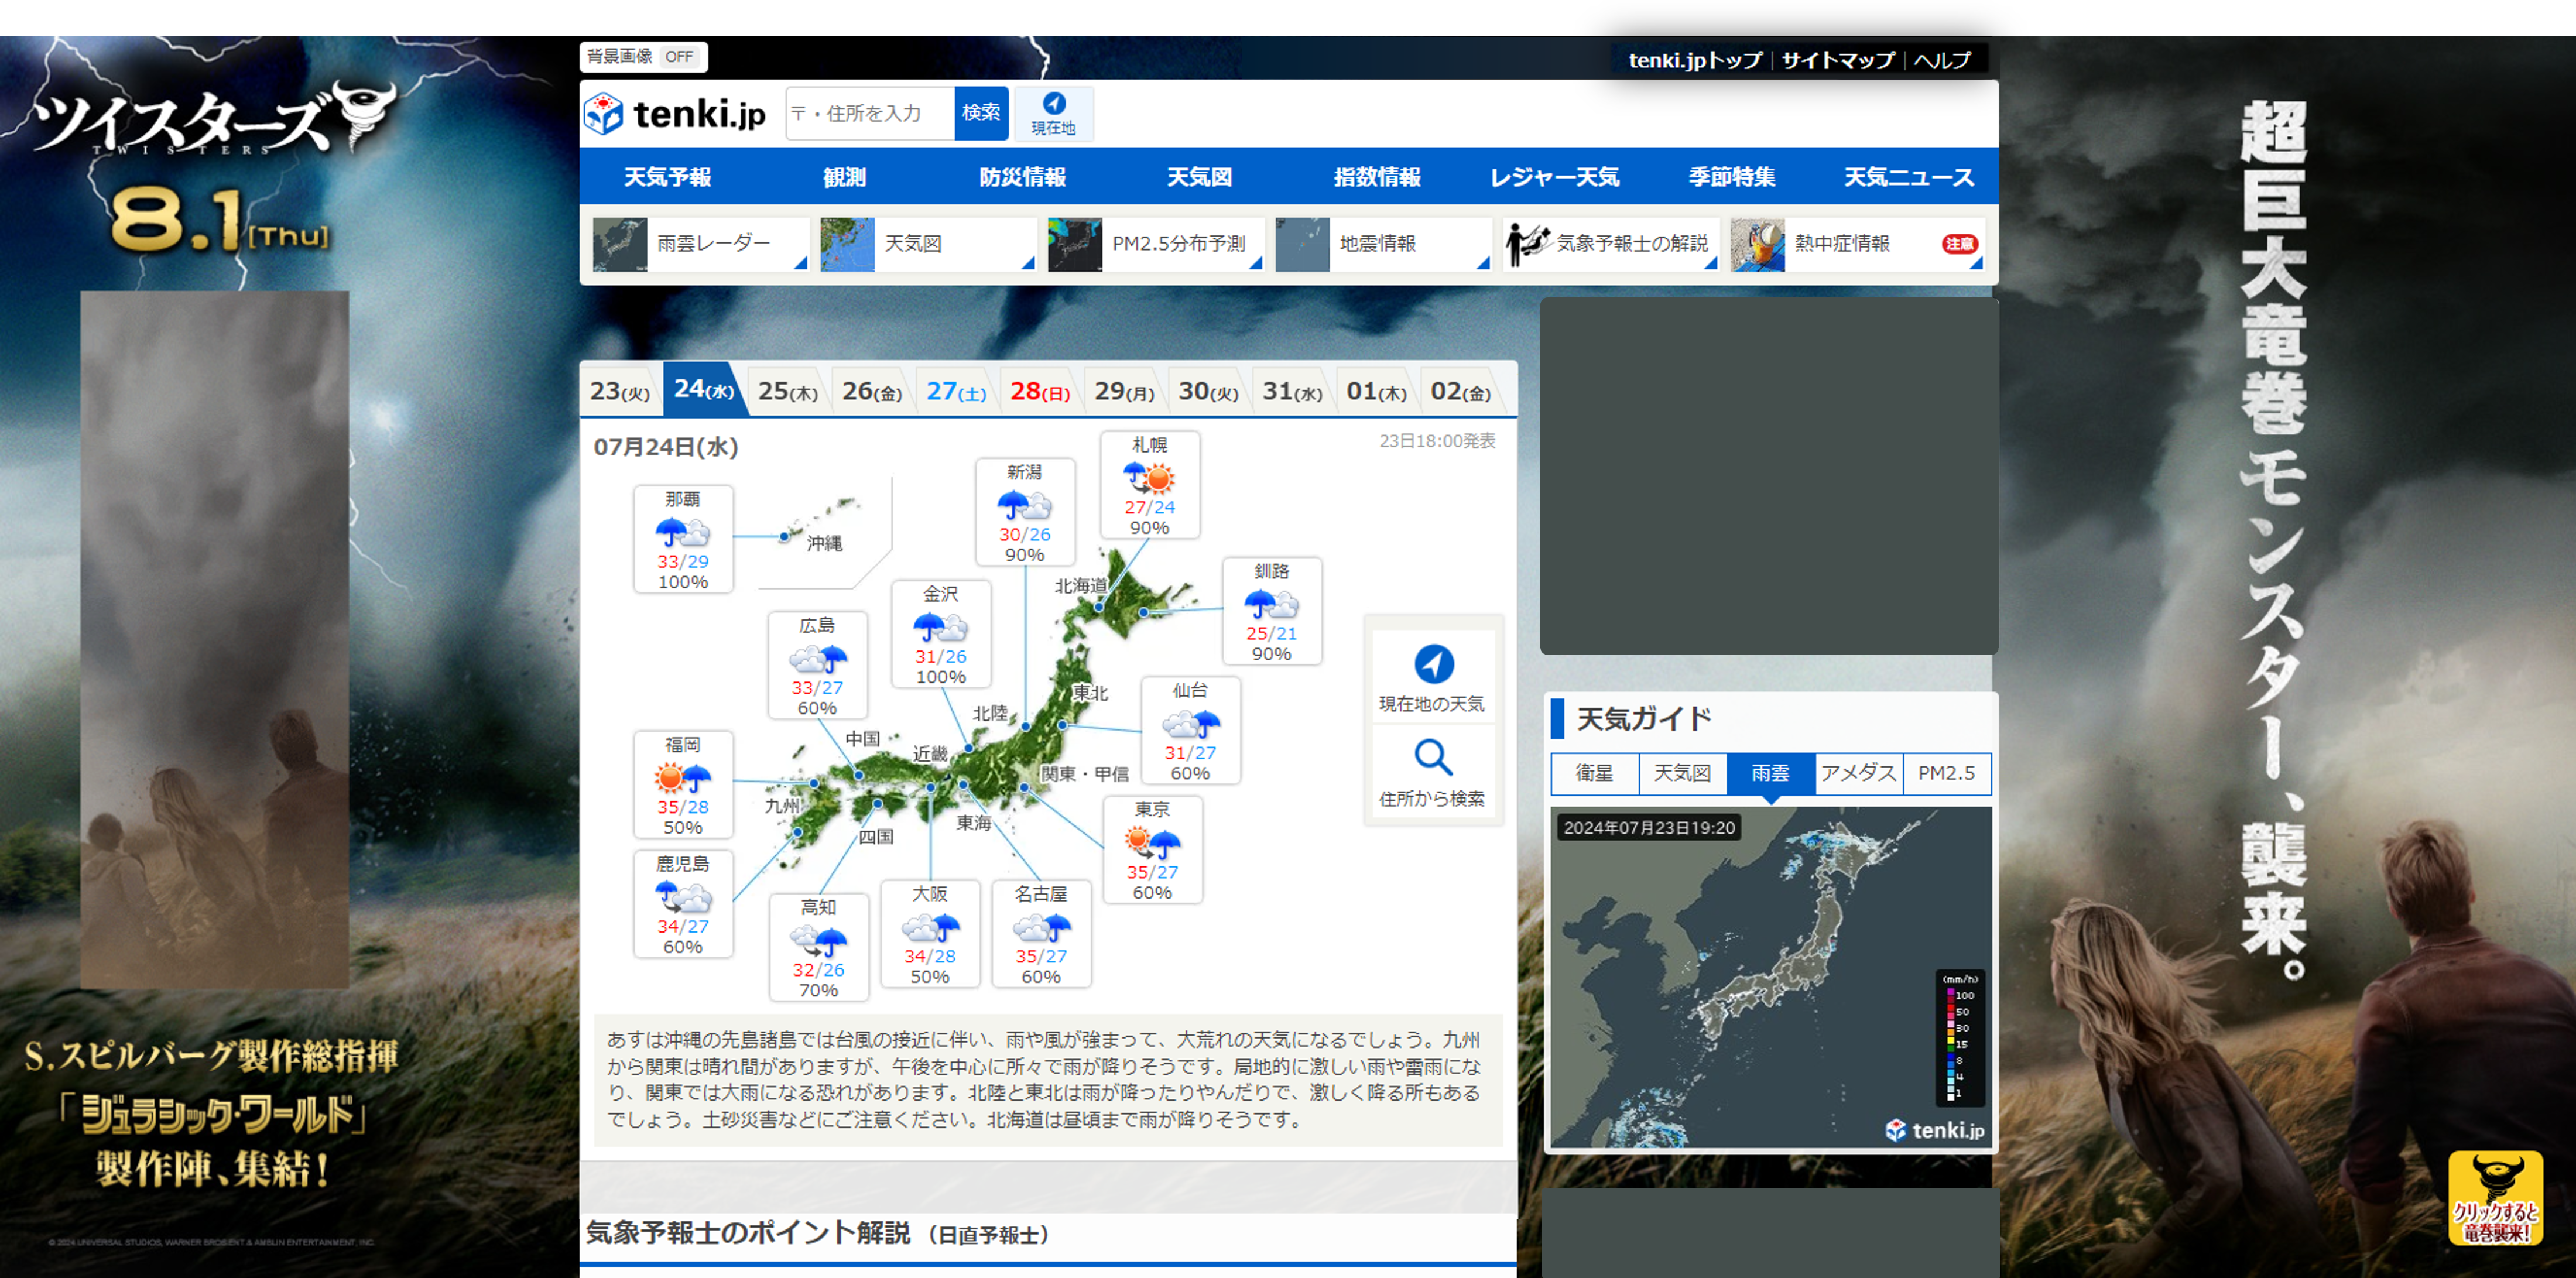This screenshot has width=2576, height=1278.
Task: Open the 天気図 shortcut thumbnail
Action: 927,244
